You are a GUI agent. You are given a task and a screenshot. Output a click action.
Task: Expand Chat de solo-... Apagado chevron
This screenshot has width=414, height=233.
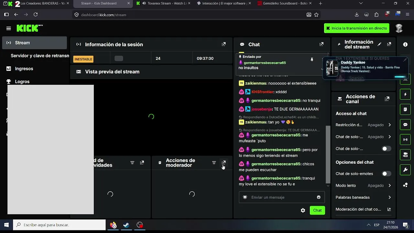389,137
